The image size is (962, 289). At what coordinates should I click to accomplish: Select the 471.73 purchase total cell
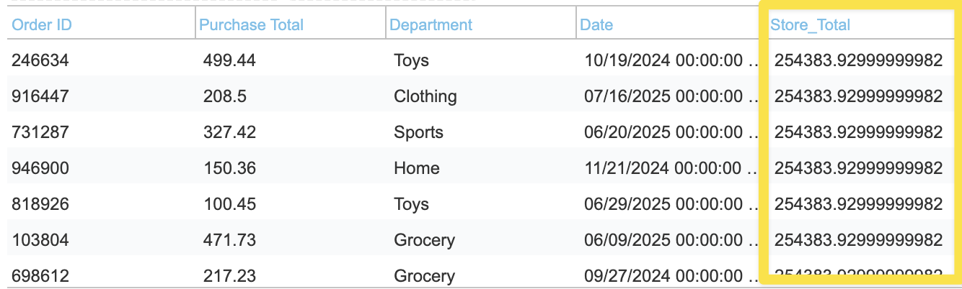click(x=229, y=240)
